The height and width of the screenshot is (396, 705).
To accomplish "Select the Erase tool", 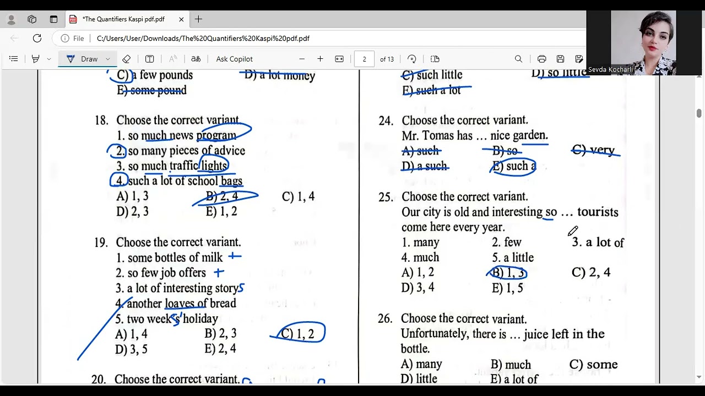I will pos(127,59).
